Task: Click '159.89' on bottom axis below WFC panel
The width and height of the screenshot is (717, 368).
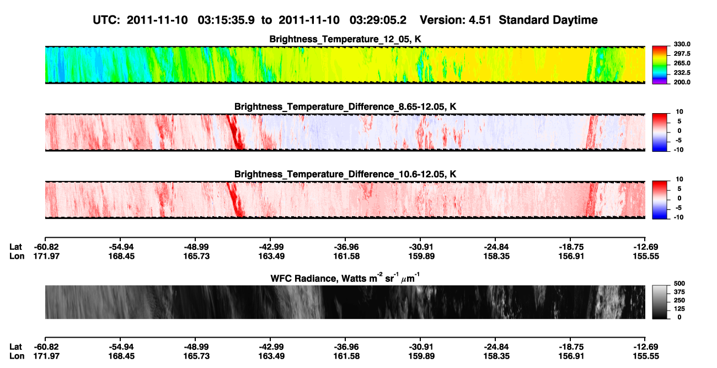Action: [x=420, y=356]
